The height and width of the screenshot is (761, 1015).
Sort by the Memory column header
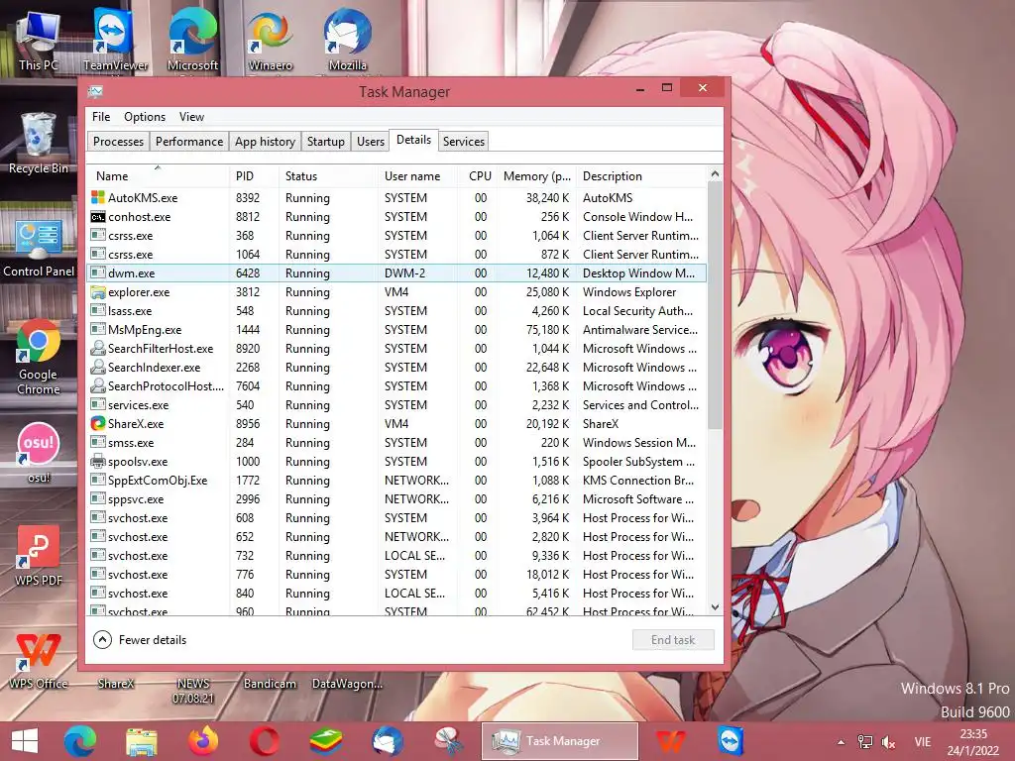[x=536, y=176]
